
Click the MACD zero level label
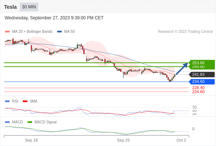[x=193, y=129]
